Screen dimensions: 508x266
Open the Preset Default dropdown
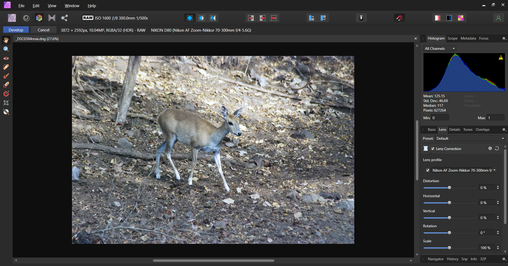click(470, 138)
